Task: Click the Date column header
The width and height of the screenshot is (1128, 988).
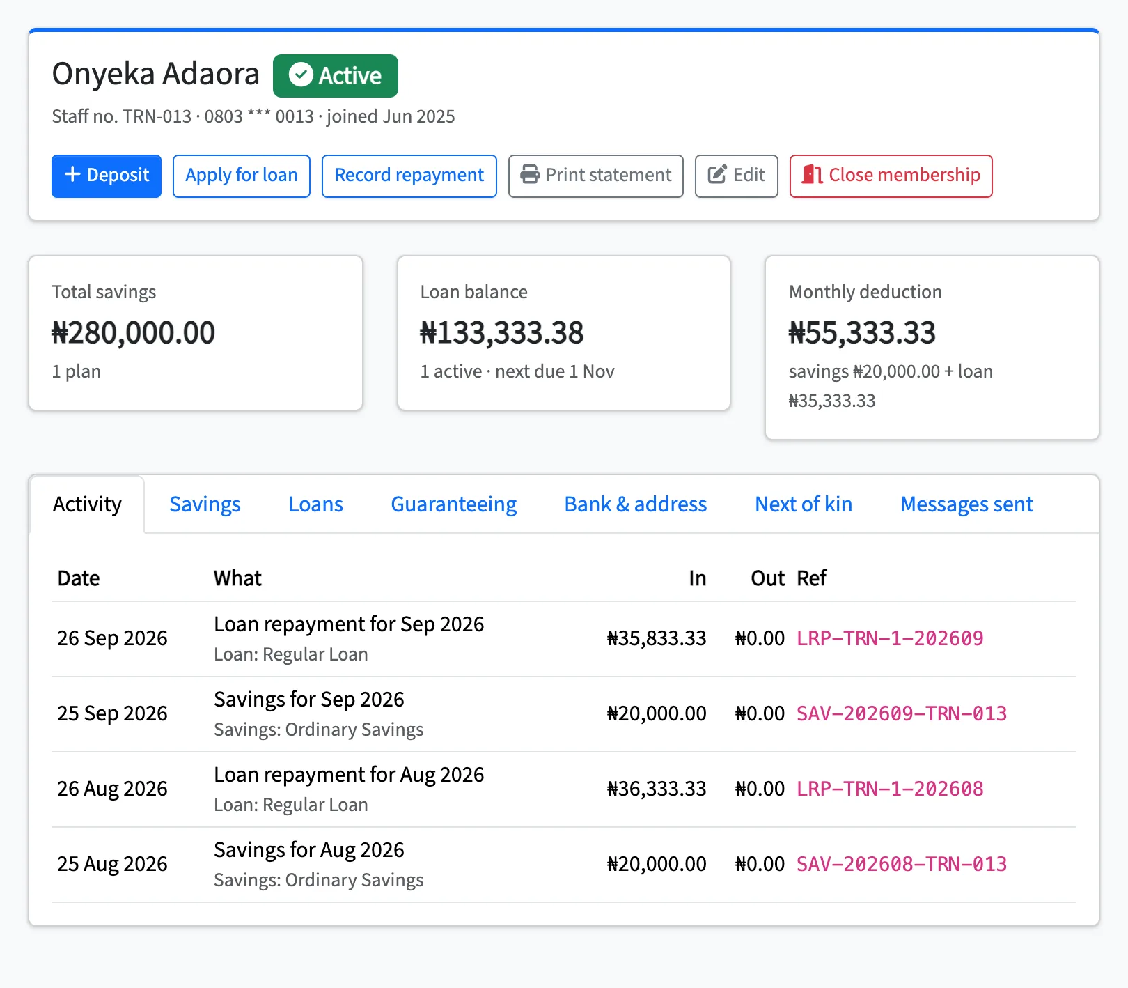Action: coord(79,578)
